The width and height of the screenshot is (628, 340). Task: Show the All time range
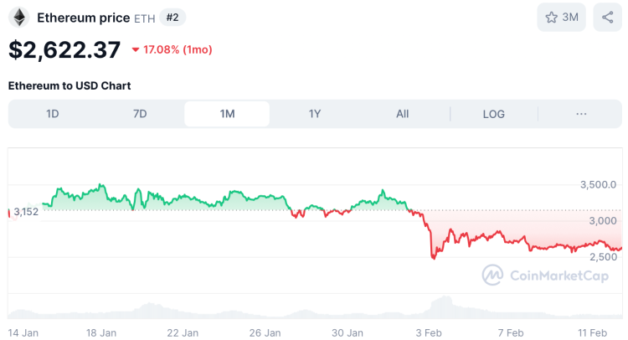[x=403, y=114]
